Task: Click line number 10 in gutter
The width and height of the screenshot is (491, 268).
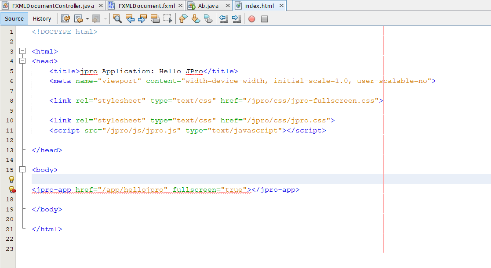Action: (x=10, y=121)
